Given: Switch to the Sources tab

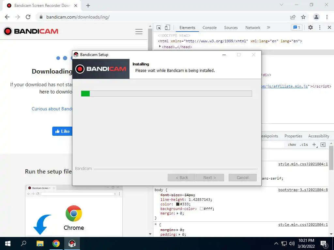Looking at the screenshot, I should pos(231,28).
